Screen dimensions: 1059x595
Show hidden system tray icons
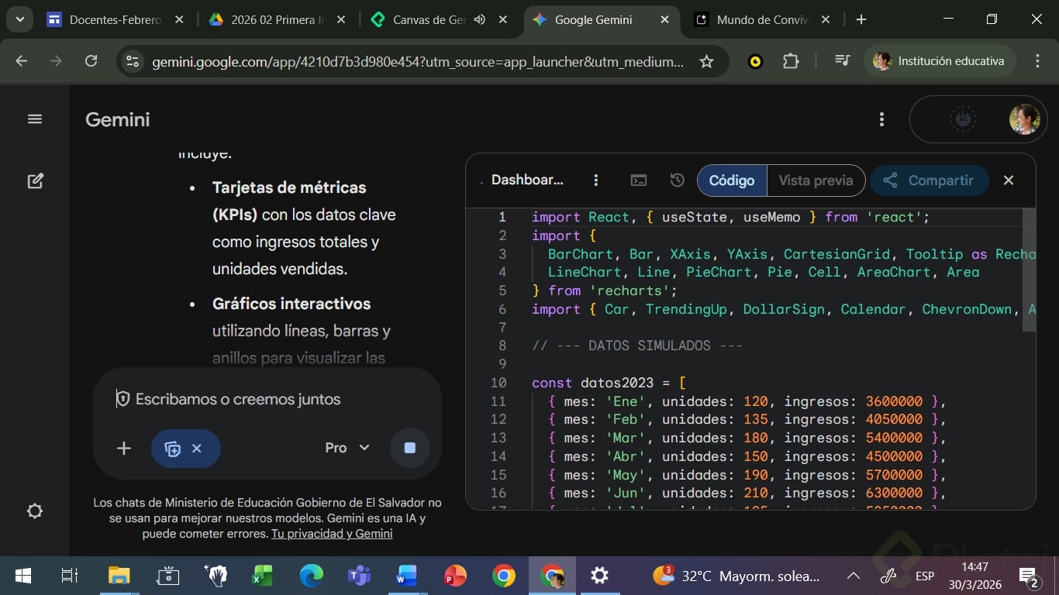[853, 576]
